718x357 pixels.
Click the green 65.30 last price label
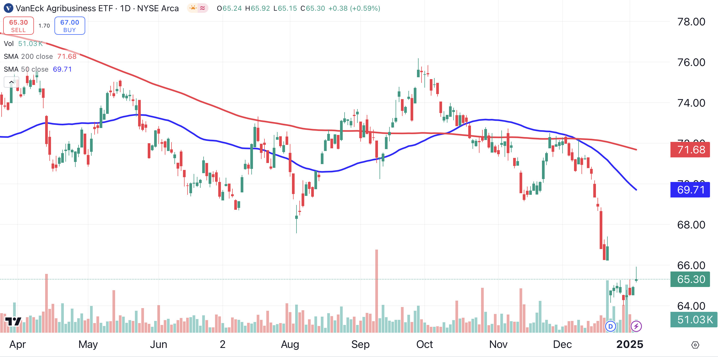(690, 279)
